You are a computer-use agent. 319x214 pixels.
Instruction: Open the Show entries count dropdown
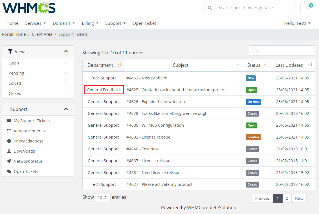103,198
